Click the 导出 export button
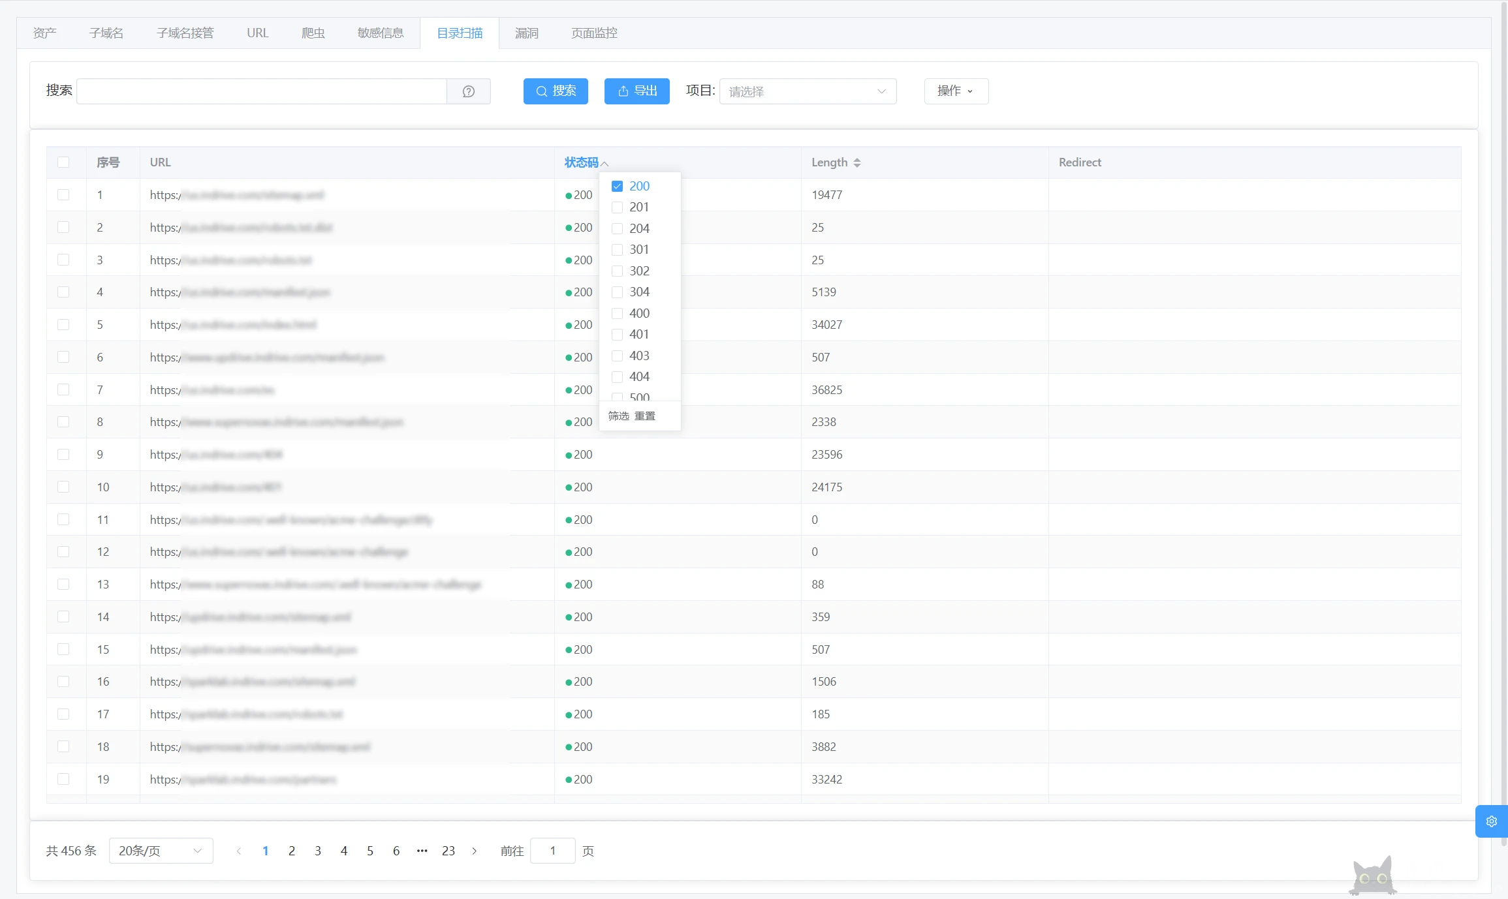Image resolution: width=1508 pixels, height=899 pixels. tap(636, 91)
